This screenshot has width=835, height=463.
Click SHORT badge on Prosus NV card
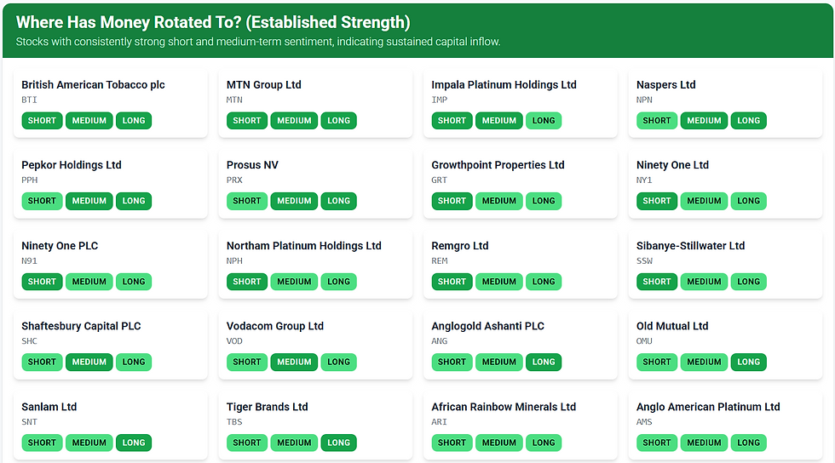[247, 201]
